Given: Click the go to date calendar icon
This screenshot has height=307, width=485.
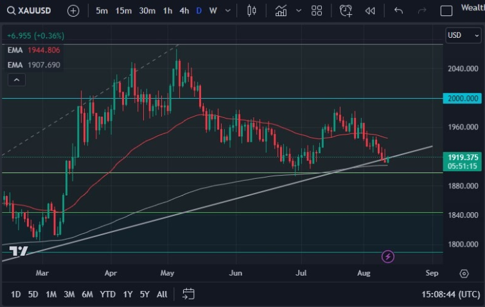Looking at the screenshot, I should (188, 294).
